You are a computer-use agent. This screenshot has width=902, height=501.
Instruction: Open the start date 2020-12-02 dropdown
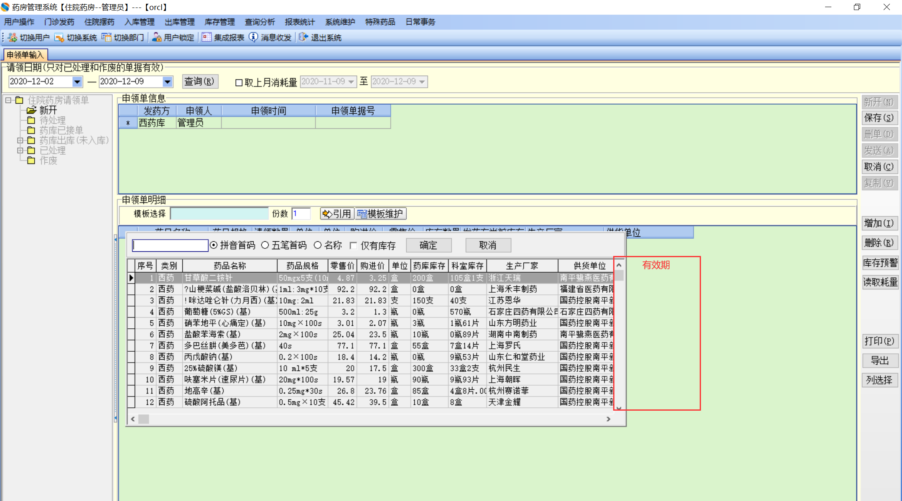(77, 82)
